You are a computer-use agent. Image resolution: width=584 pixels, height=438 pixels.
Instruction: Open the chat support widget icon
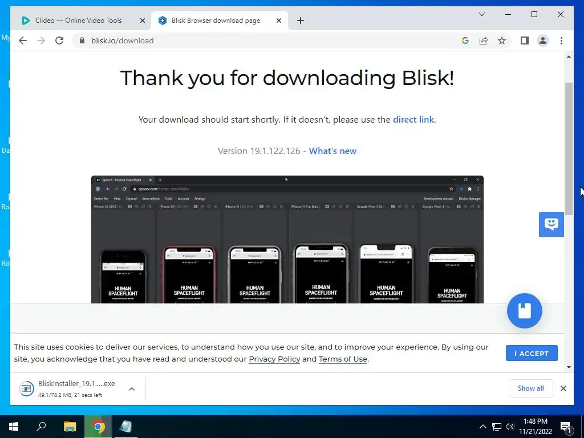point(551,225)
